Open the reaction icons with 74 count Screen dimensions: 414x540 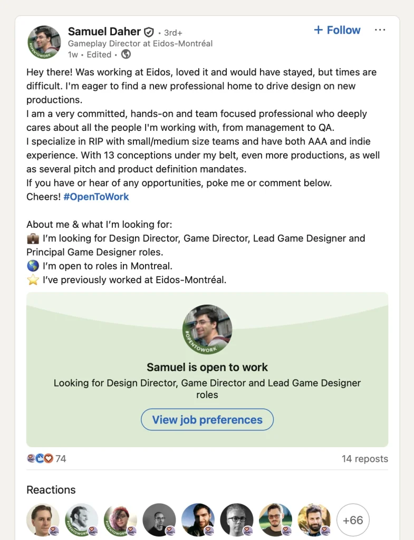click(46, 459)
